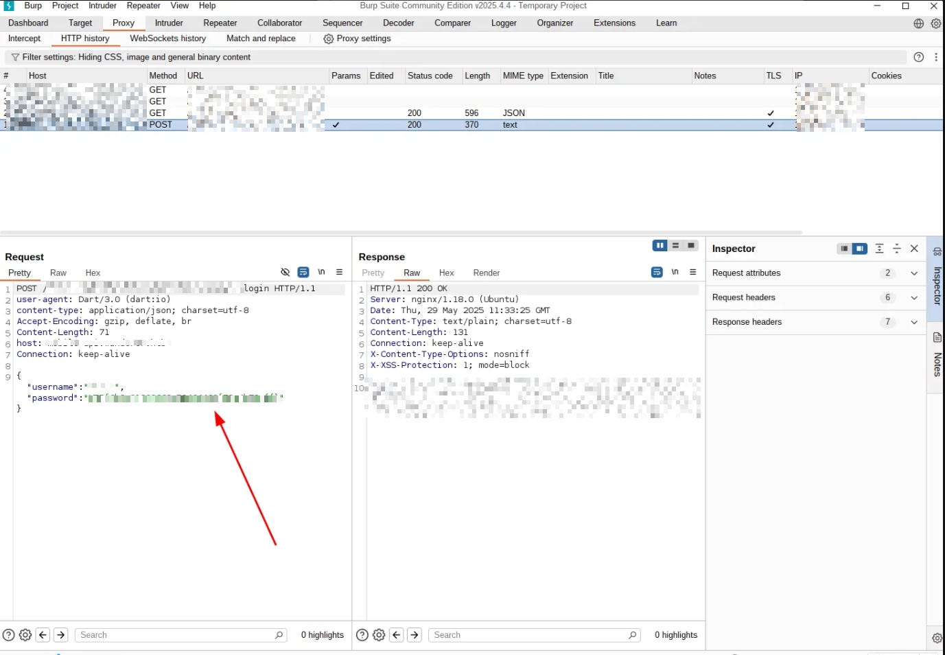Open Notes side tab
This screenshot has width=945, height=655.
click(x=937, y=357)
